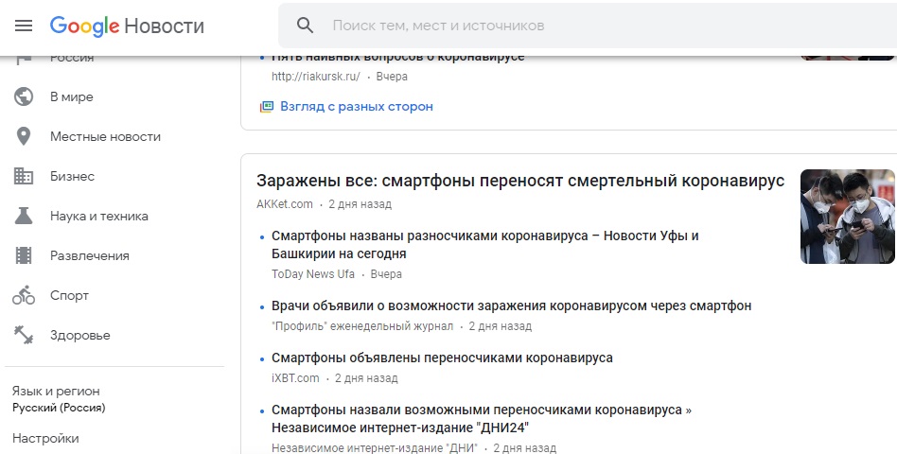Open the Развлечения section

tap(89, 255)
